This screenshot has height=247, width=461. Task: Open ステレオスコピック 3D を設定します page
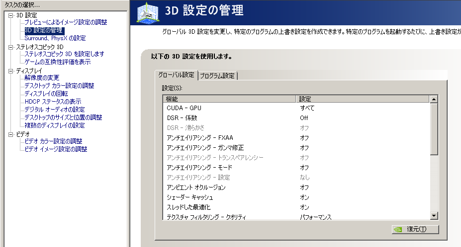[64, 54]
